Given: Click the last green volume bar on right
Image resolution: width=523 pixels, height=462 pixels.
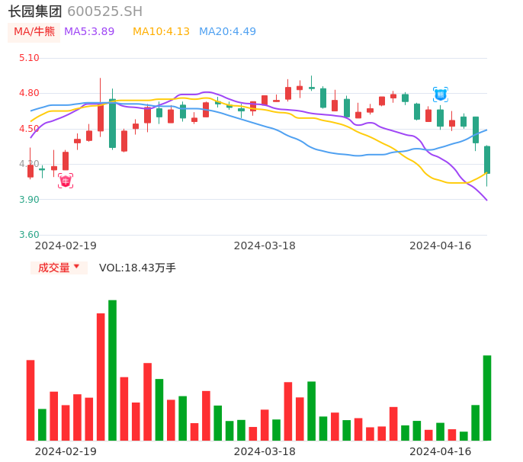Looking at the screenshot, I should pos(487,397).
